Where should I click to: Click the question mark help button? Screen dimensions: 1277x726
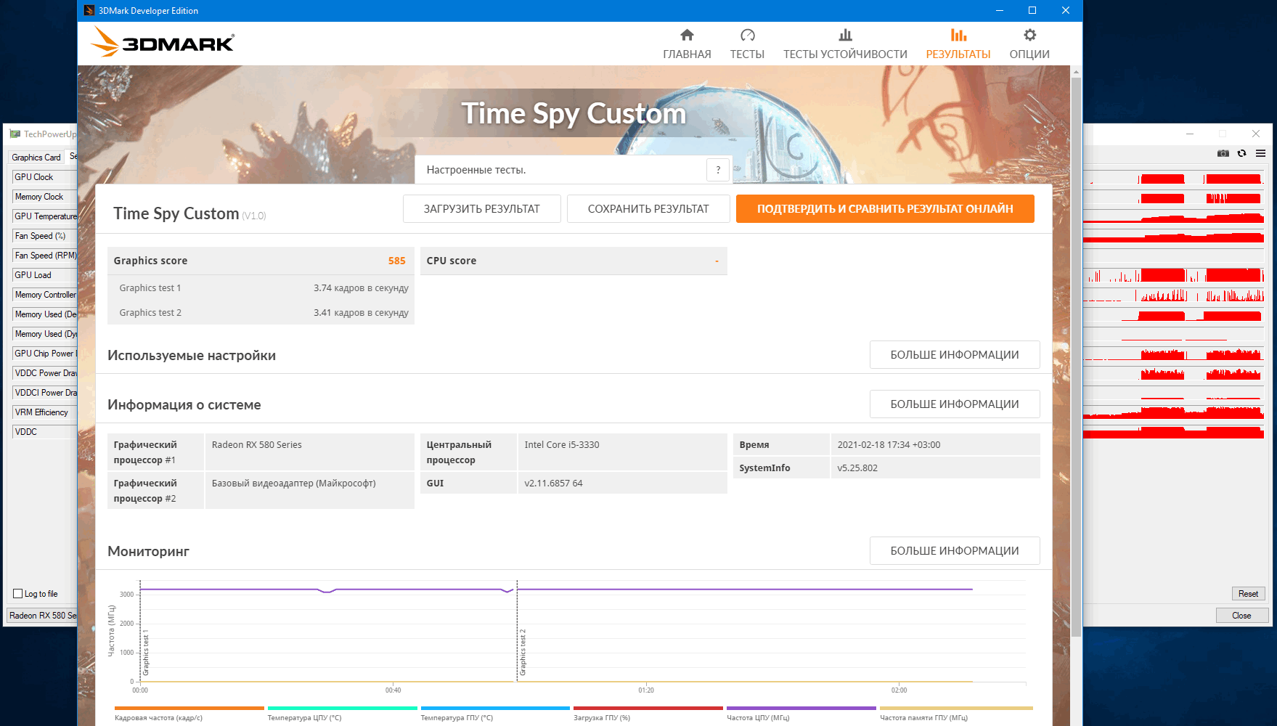[x=718, y=170]
